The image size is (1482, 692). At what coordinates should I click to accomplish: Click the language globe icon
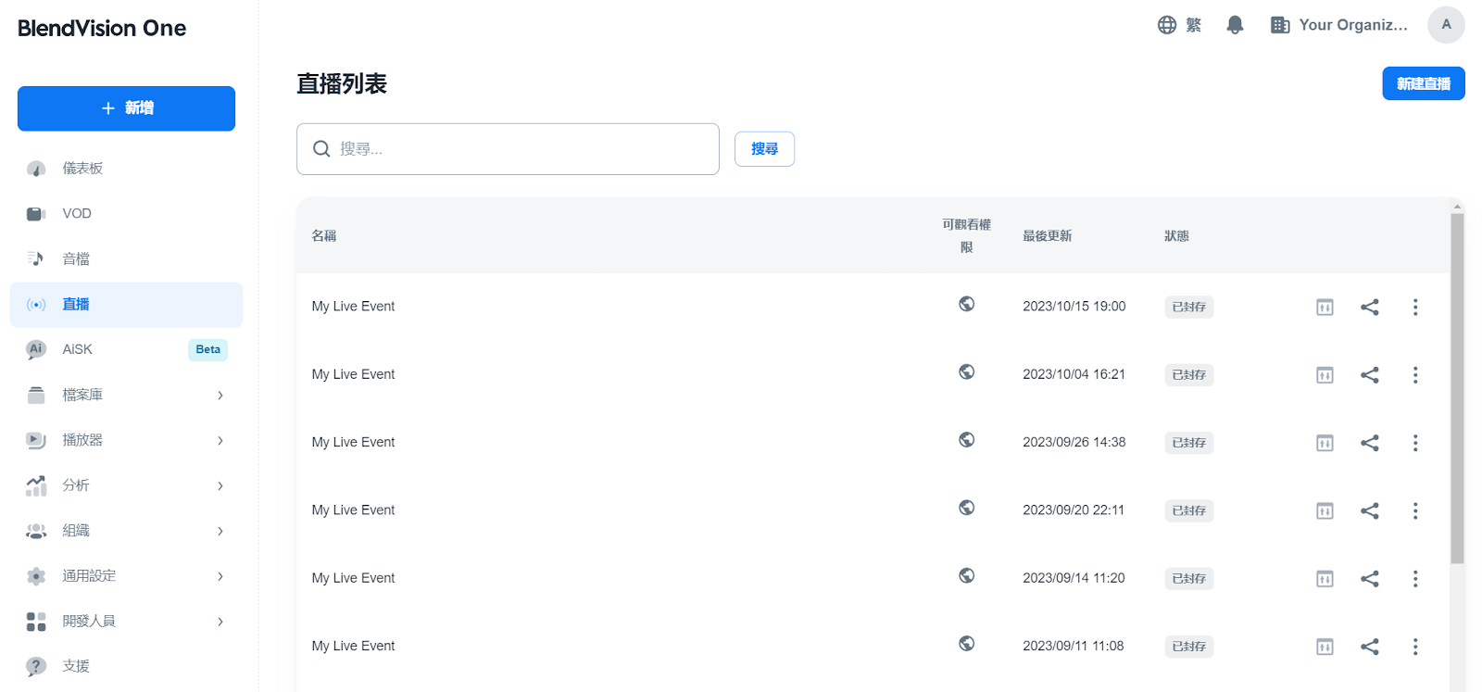[1167, 25]
